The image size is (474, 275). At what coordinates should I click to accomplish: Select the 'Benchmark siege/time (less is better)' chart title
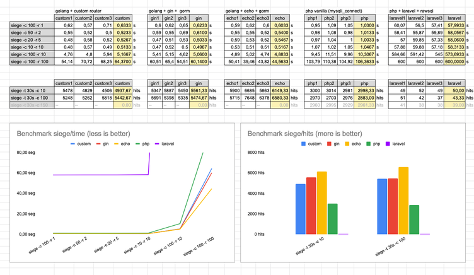click(x=66, y=134)
